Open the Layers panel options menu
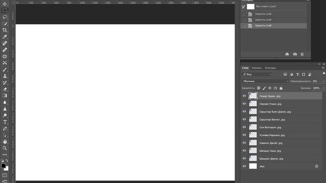The height and width of the screenshot is (183, 326). [323, 68]
